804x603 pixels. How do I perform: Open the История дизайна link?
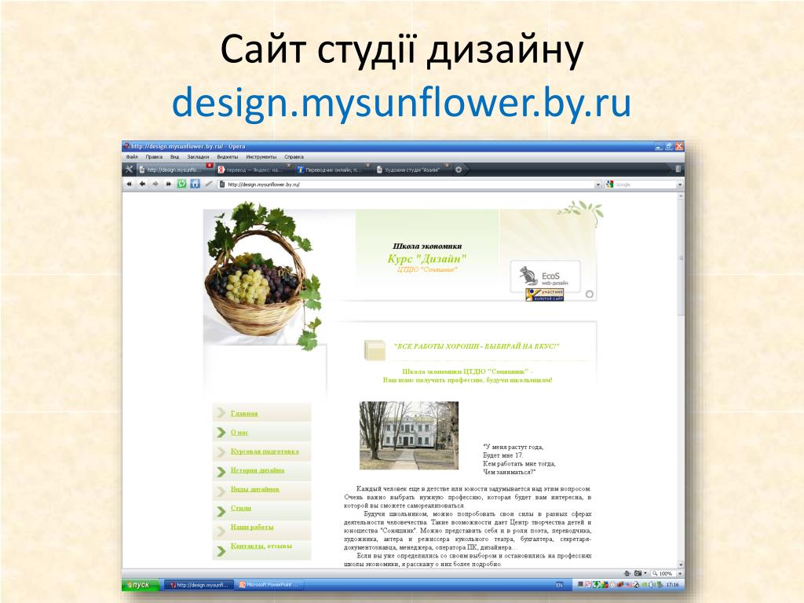258,470
